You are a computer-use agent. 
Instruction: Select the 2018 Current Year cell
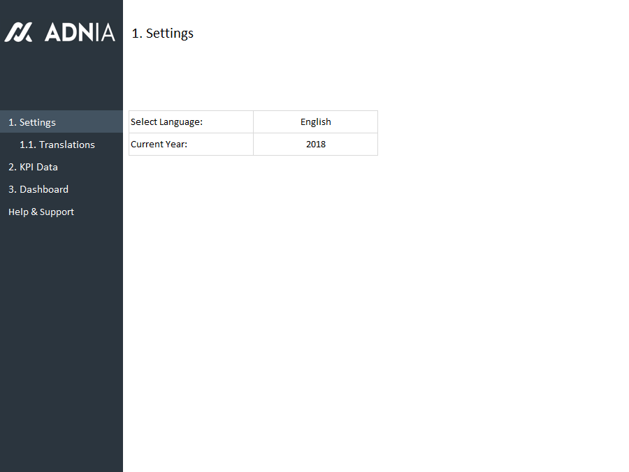315,145
